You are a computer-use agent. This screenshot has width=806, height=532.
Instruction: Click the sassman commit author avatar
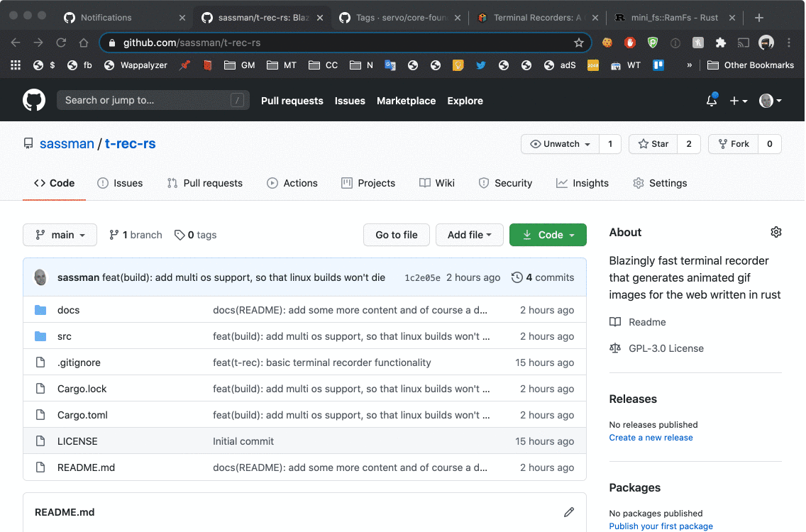pyautogui.click(x=40, y=277)
